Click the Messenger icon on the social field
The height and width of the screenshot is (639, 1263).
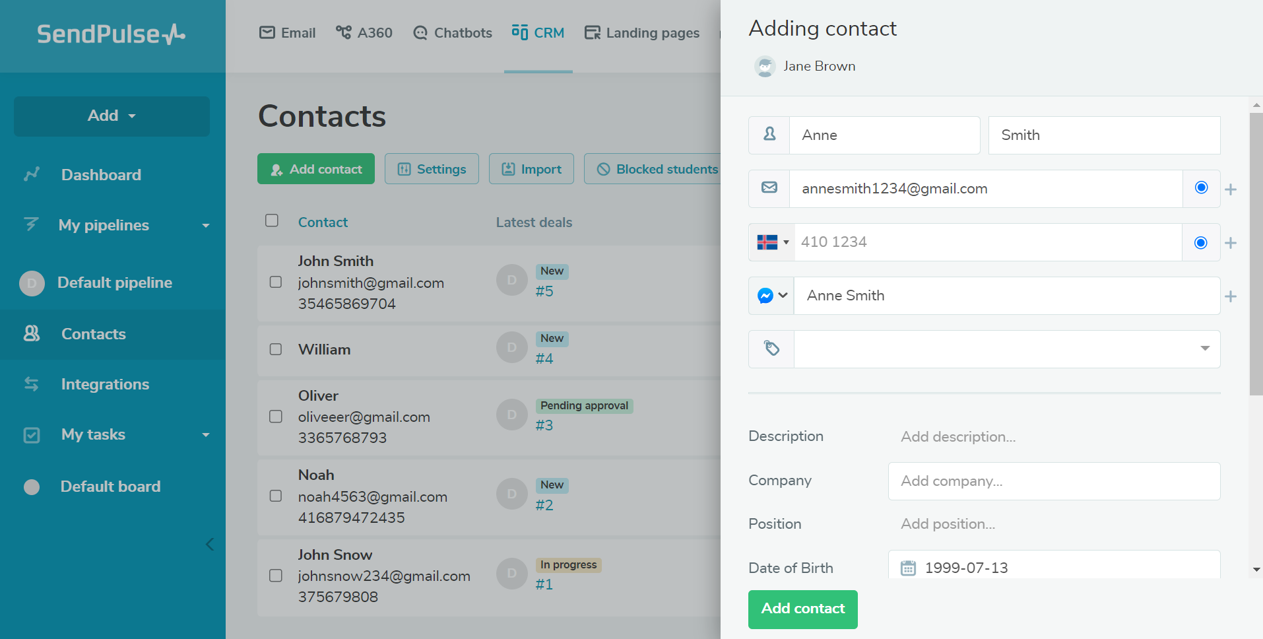coord(765,296)
